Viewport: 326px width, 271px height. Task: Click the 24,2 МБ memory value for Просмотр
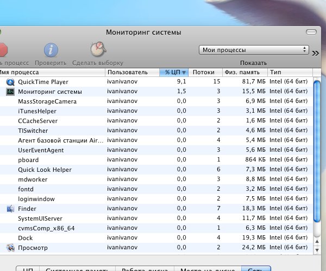pyautogui.click(x=254, y=247)
